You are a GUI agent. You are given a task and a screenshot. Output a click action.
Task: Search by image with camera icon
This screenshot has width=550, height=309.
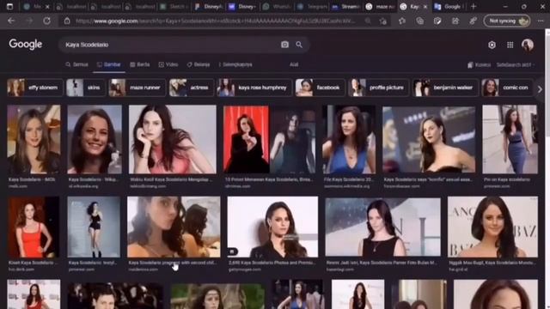(x=284, y=45)
